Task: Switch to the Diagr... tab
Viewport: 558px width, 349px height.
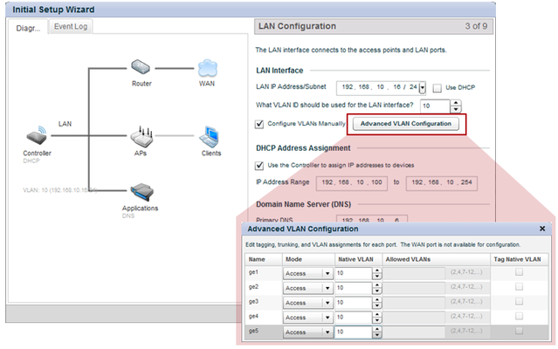Action: point(28,28)
